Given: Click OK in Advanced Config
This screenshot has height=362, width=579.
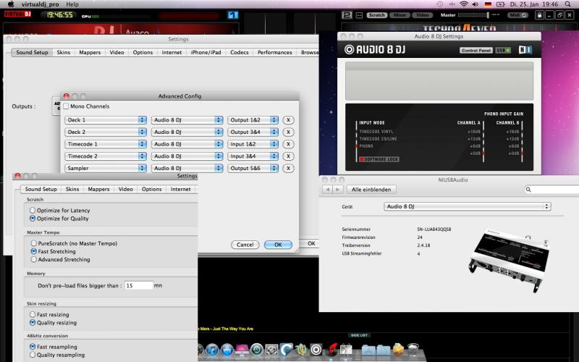Looking at the screenshot, I should coord(278,245).
